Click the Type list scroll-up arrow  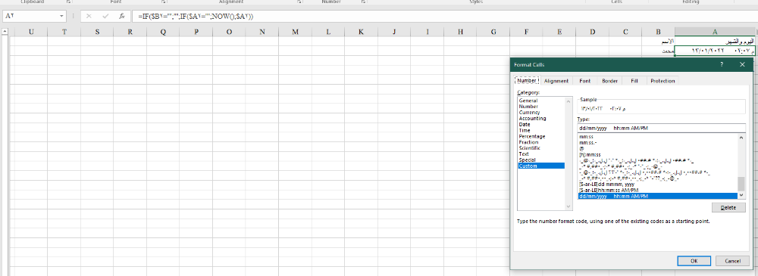[741, 138]
